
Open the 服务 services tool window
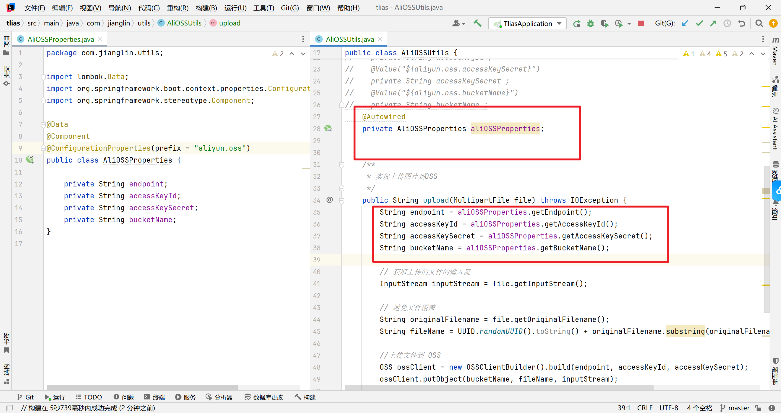185,397
